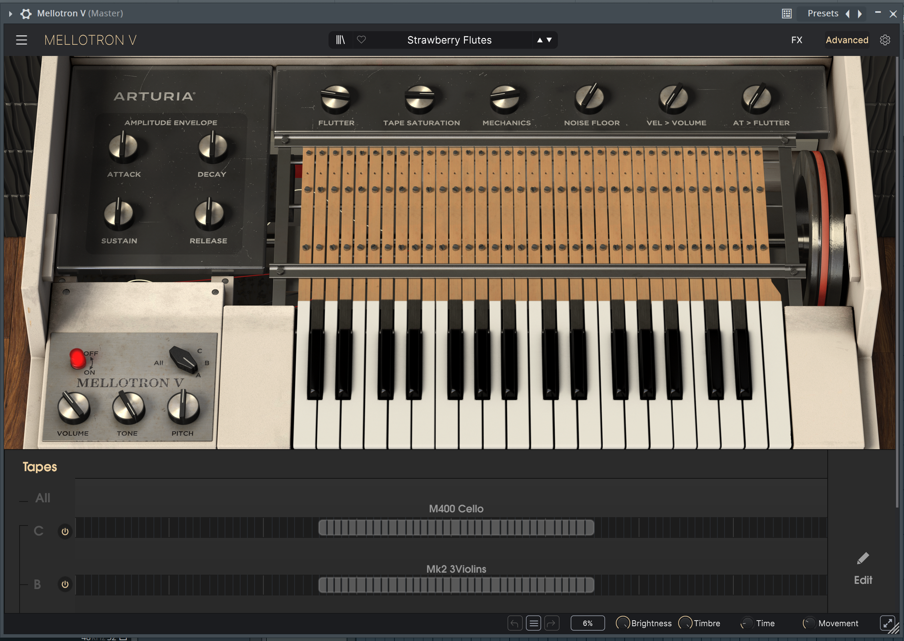Open the hamburger main menu
This screenshot has height=641, width=904.
[22, 40]
